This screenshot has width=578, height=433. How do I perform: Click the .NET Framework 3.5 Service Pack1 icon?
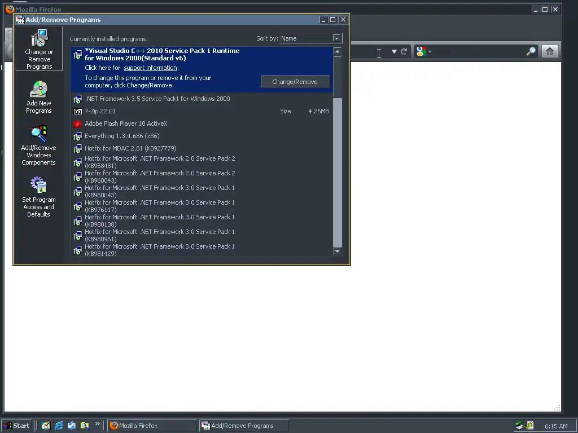tap(77, 99)
